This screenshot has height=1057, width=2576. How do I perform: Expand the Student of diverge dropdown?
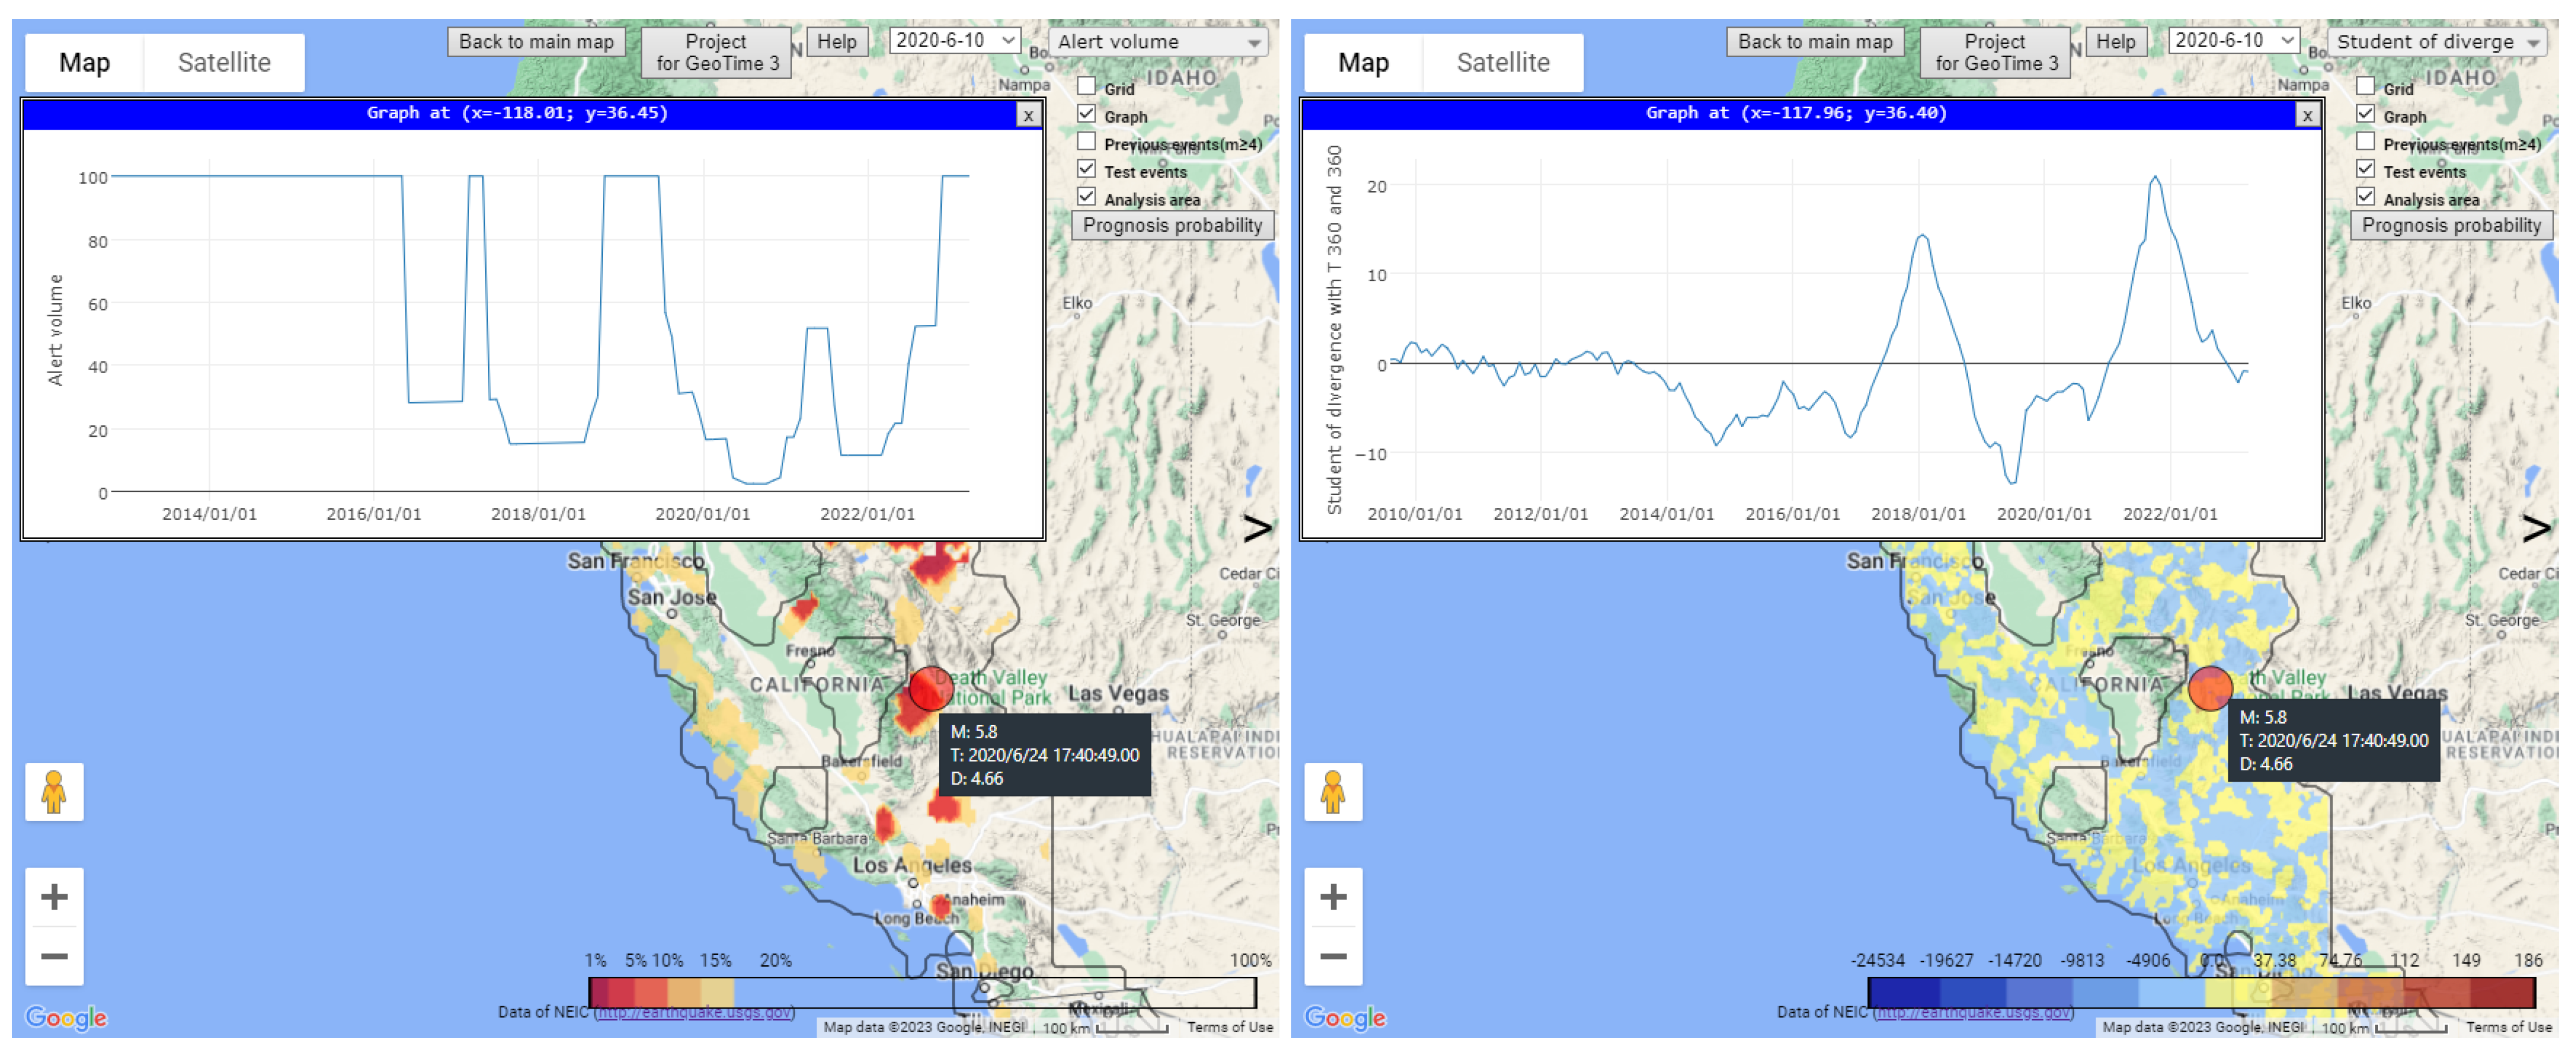(2435, 42)
